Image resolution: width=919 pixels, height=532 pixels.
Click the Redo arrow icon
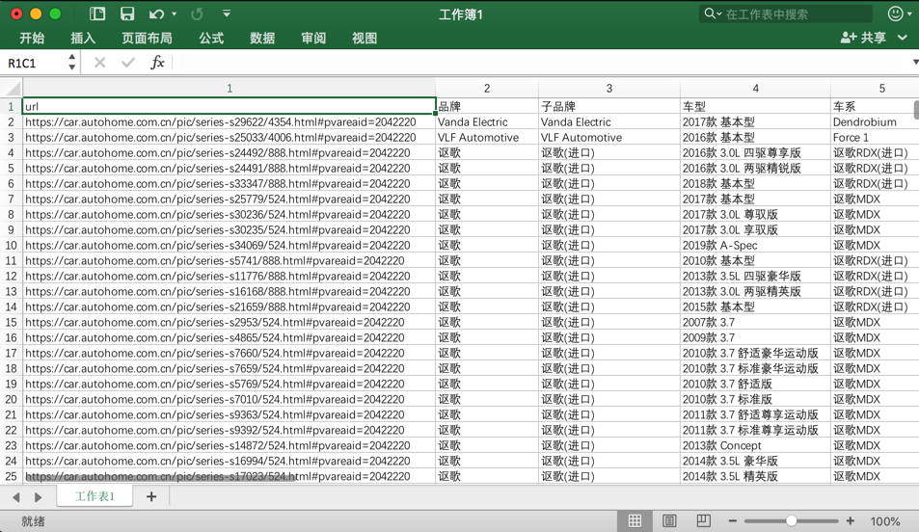pyautogui.click(x=197, y=14)
